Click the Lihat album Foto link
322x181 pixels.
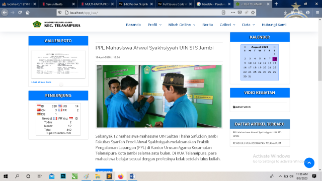click(41, 82)
